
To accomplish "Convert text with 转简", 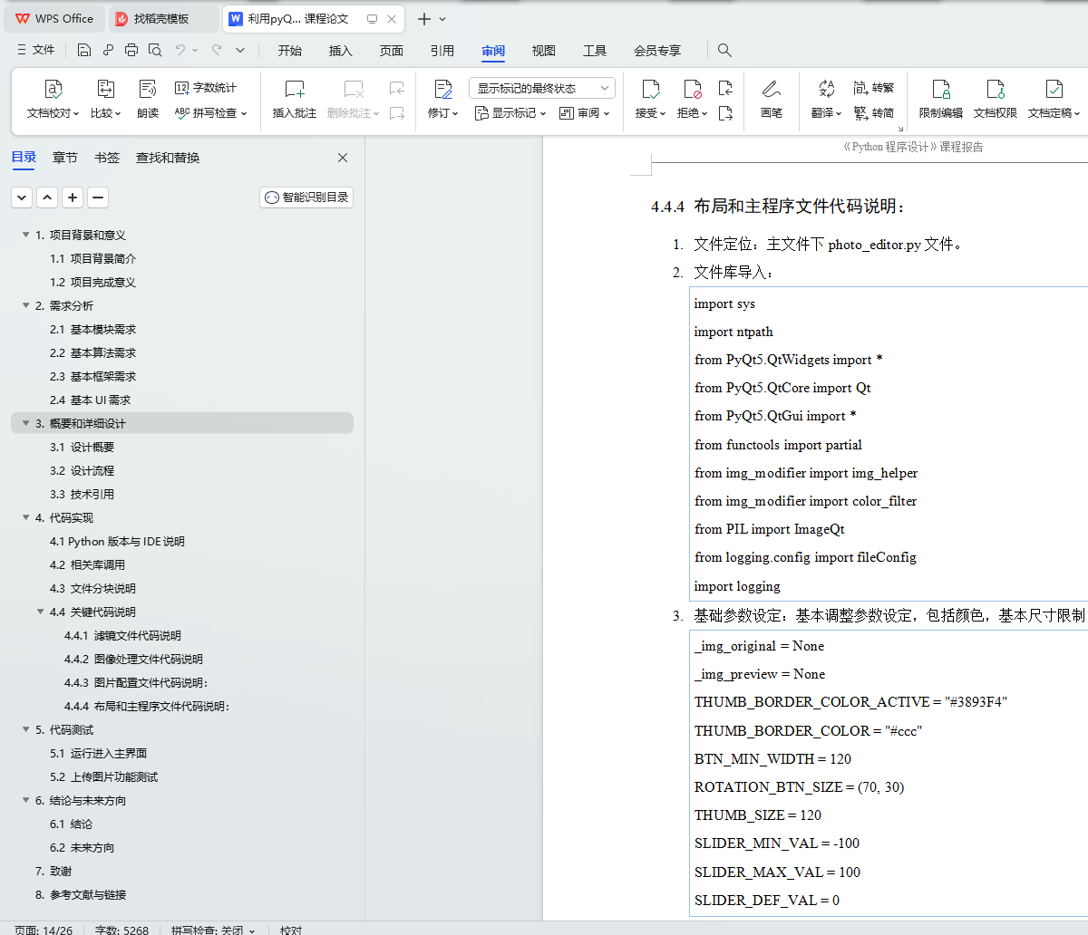I will pos(874,113).
